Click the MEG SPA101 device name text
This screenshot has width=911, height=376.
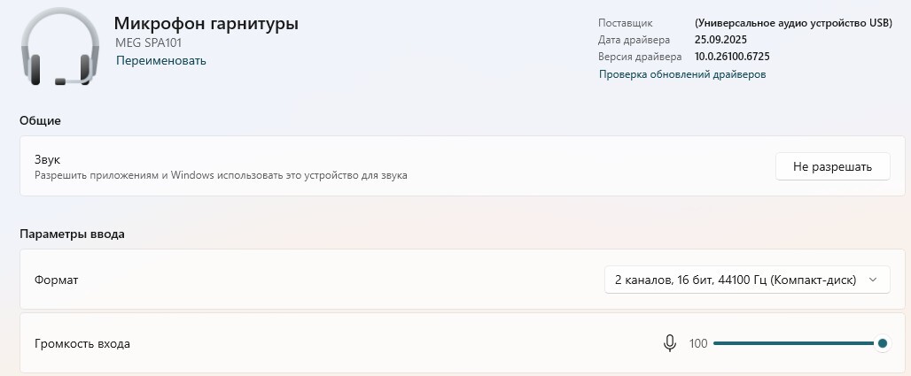point(149,43)
